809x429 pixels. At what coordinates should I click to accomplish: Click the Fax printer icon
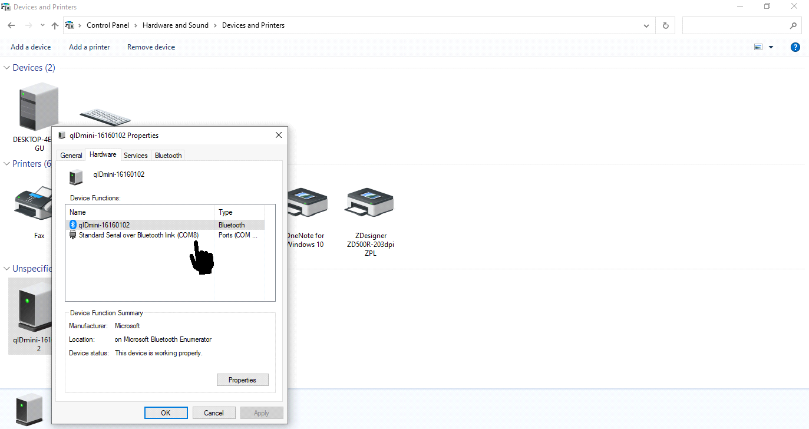pyautogui.click(x=33, y=203)
